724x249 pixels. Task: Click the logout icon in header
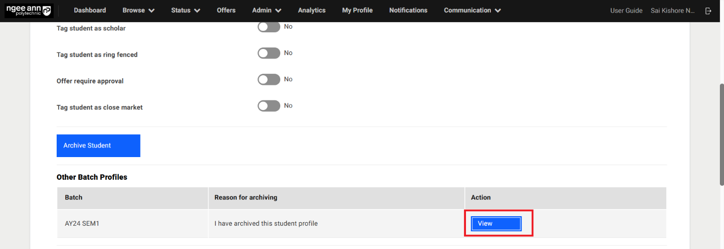click(x=708, y=11)
